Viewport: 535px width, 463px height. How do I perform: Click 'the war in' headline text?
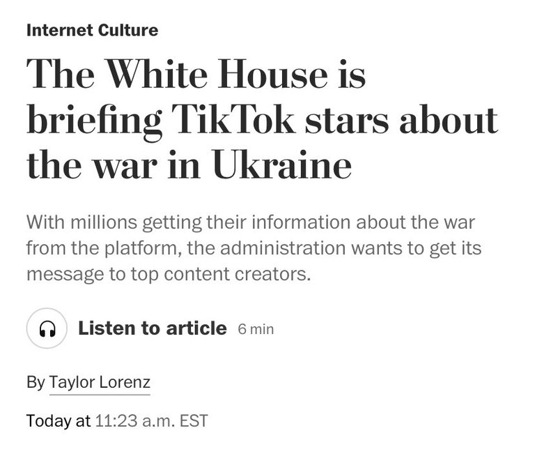(x=113, y=165)
